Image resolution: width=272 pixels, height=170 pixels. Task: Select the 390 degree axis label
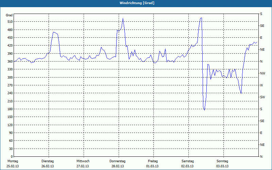[x=10, y=54]
